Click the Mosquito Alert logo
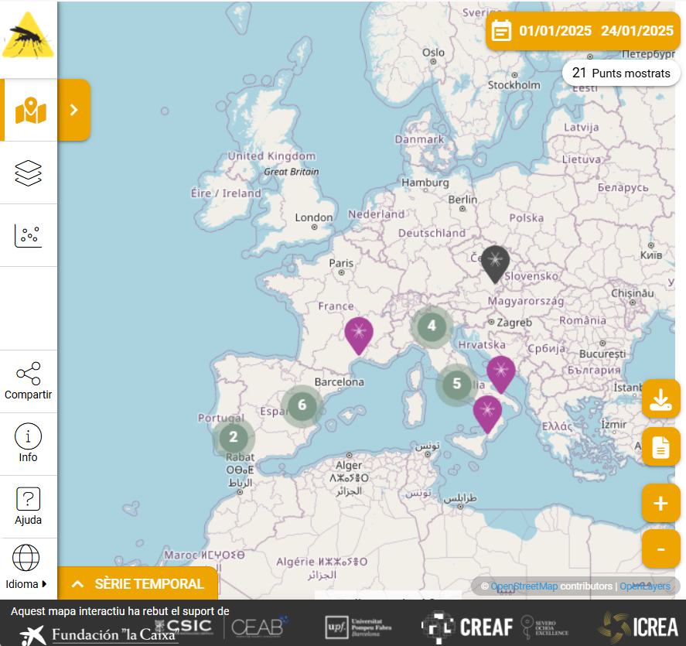Viewport: 686px width, 646px height. pos(29,36)
